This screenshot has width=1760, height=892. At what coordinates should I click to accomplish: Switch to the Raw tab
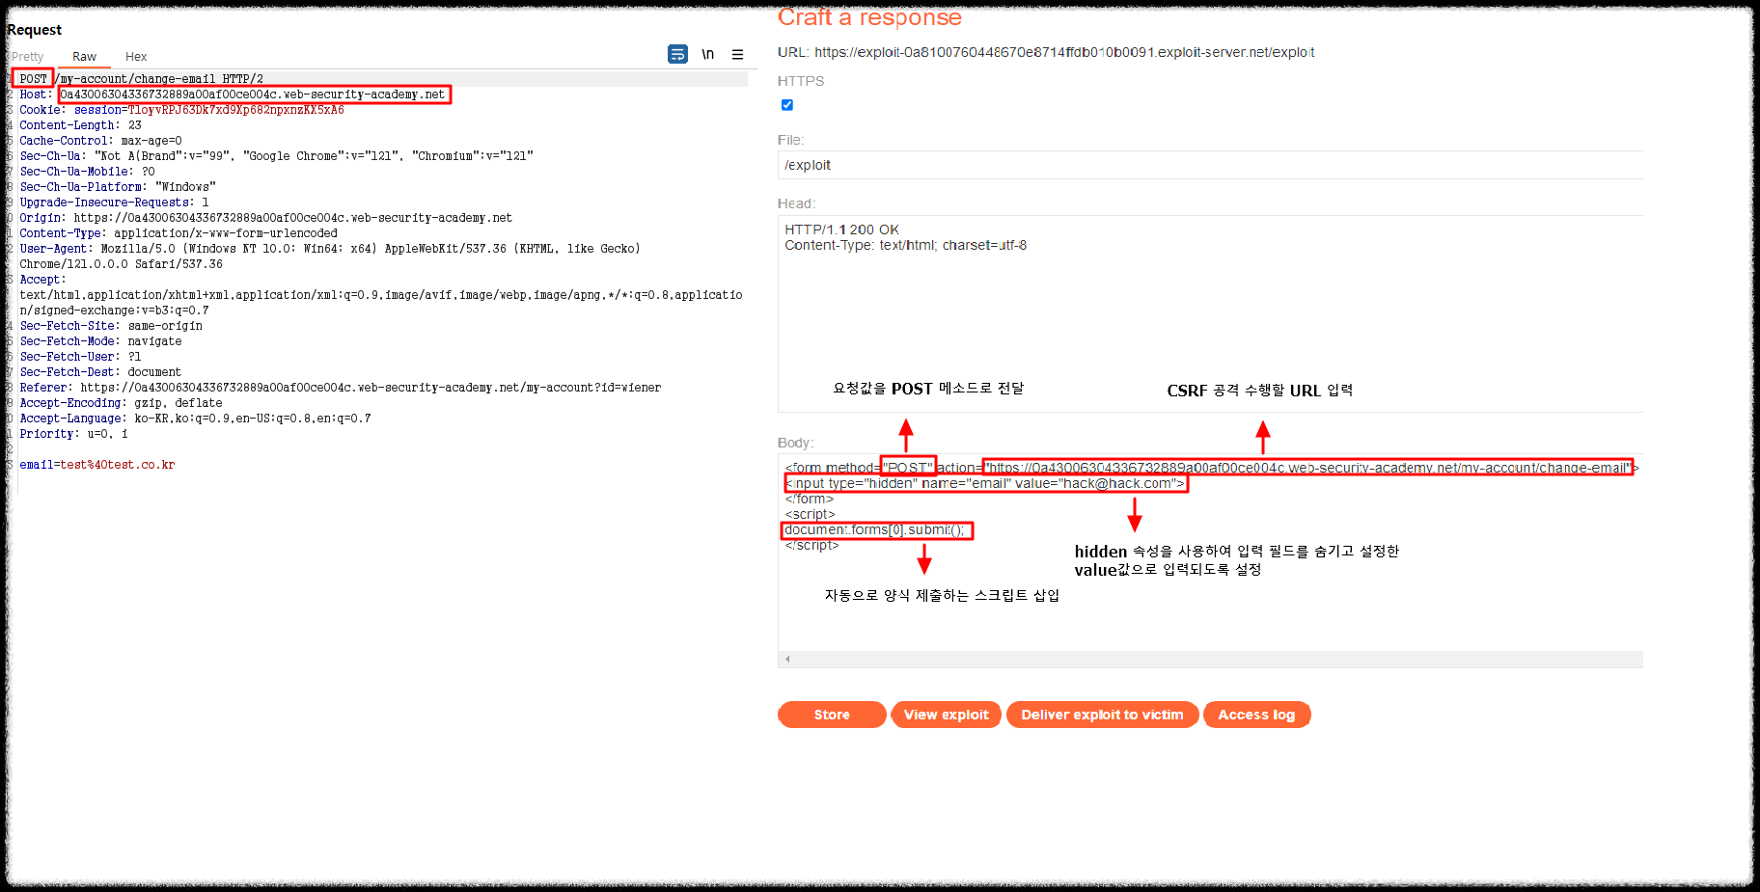coord(85,57)
